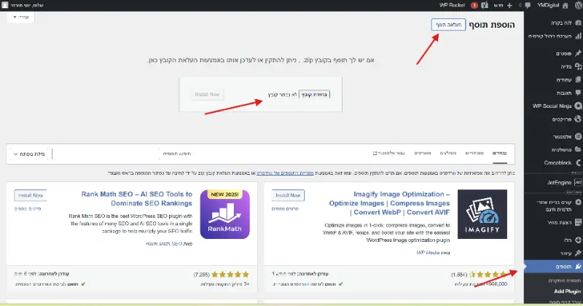Click the YMDigital home icon
This screenshot has height=306, width=583.
pos(566,5)
